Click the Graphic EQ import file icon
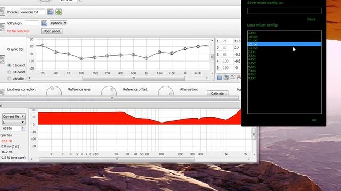341x191 pixels. tap(219, 77)
